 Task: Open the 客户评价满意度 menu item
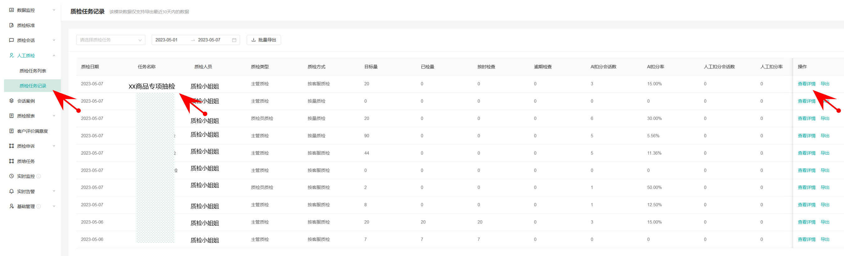point(32,131)
